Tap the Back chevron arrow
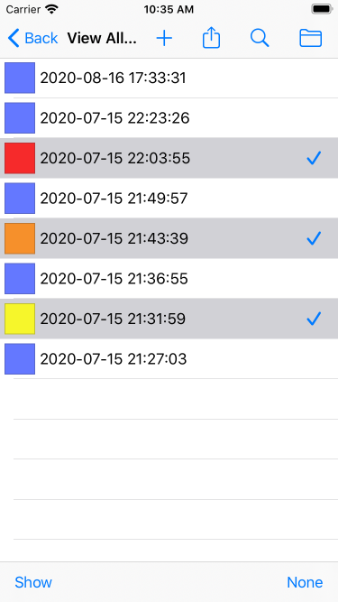This screenshot has width=338, height=602. pyautogui.click(x=14, y=39)
